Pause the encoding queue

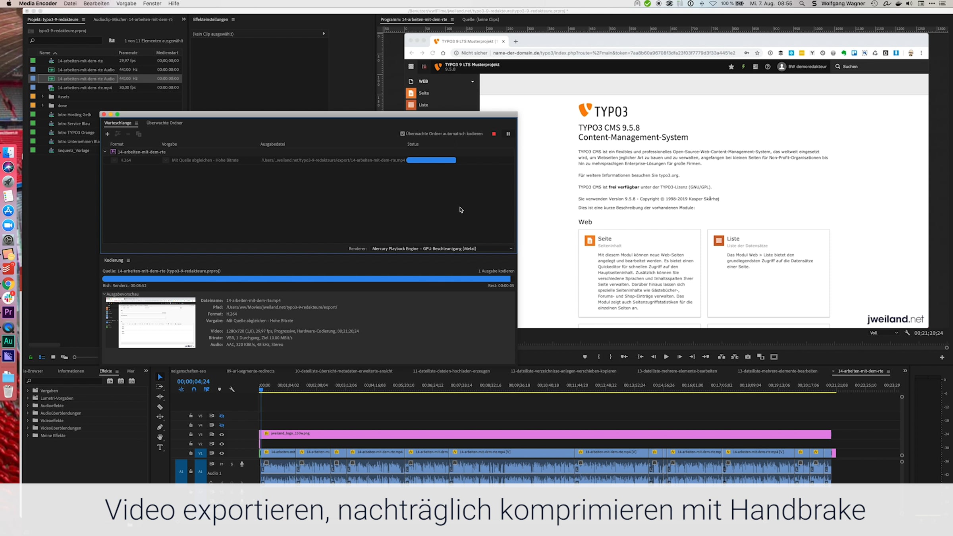click(x=508, y=134)
